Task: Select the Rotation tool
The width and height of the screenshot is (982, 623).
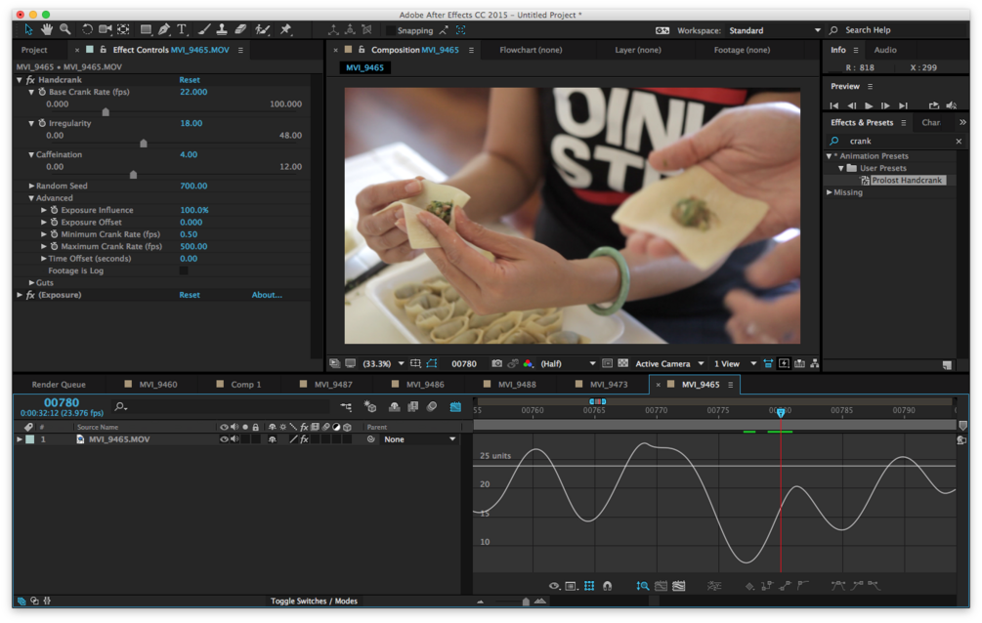Action: pos(87,29)
